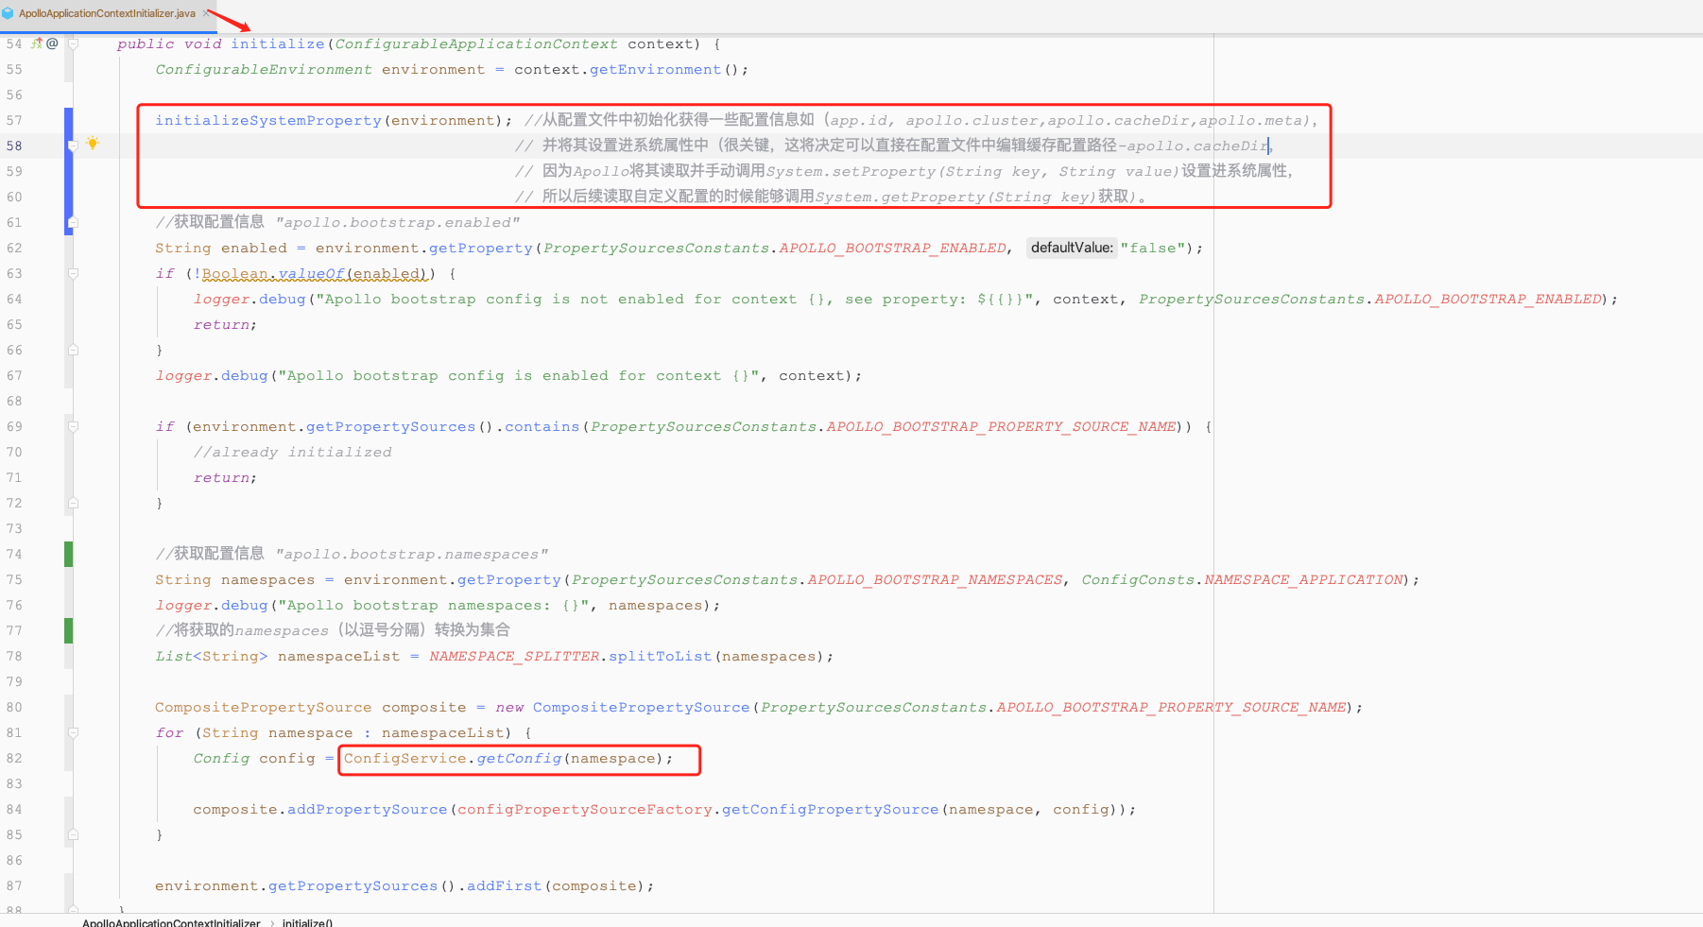Viewport: 1703px width, 927px height.
Task: Click addPropertySource call on line 84
Action: pos(368,809)
